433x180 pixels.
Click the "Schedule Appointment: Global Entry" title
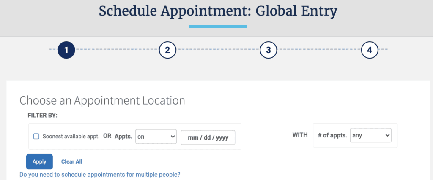pyautogui.click(x=218, y=11)
